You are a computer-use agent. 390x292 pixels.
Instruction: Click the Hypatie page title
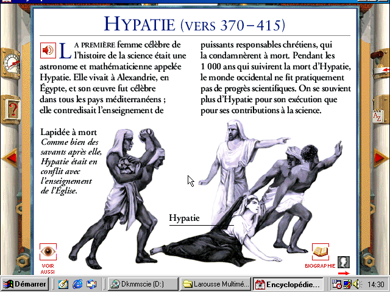point(194,24)
